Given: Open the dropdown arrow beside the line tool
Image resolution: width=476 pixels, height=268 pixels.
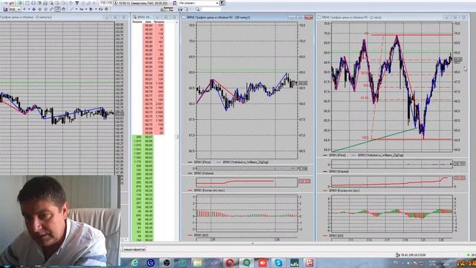Looking at the screenshot, I should tap(76, 9).
